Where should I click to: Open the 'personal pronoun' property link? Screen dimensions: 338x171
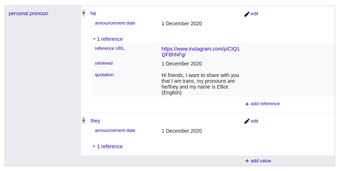tap(28, 13)
